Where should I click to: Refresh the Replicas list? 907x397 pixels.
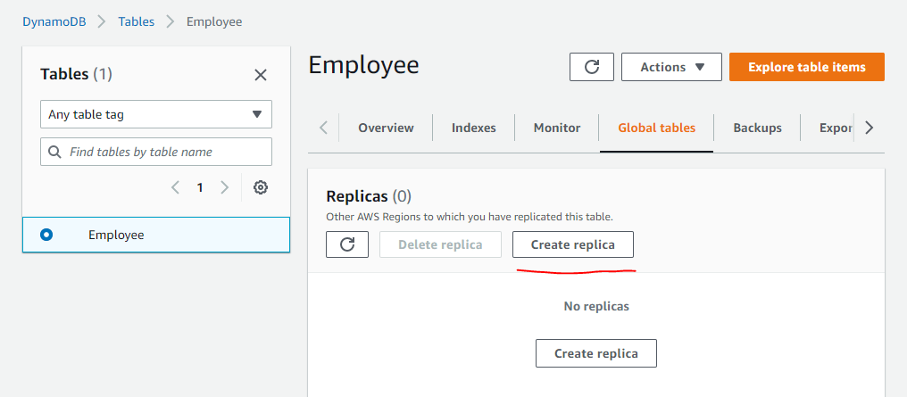tap(347, 244)
